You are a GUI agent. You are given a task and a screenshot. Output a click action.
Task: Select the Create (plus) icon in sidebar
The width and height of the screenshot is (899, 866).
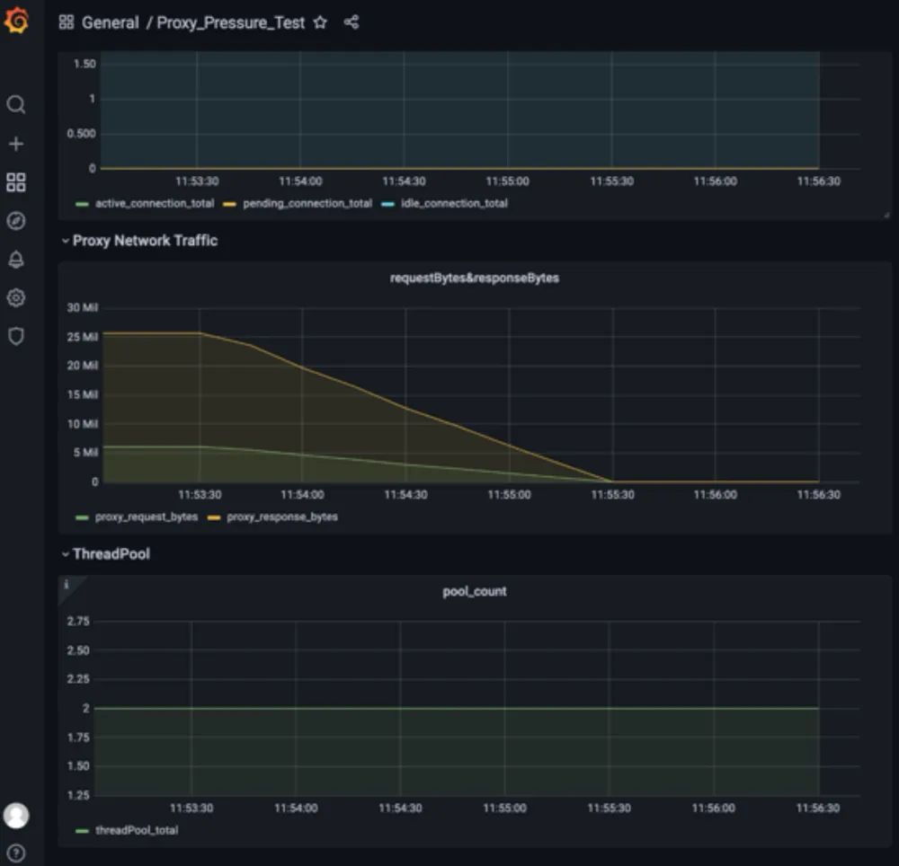click(x=15, y=143)
